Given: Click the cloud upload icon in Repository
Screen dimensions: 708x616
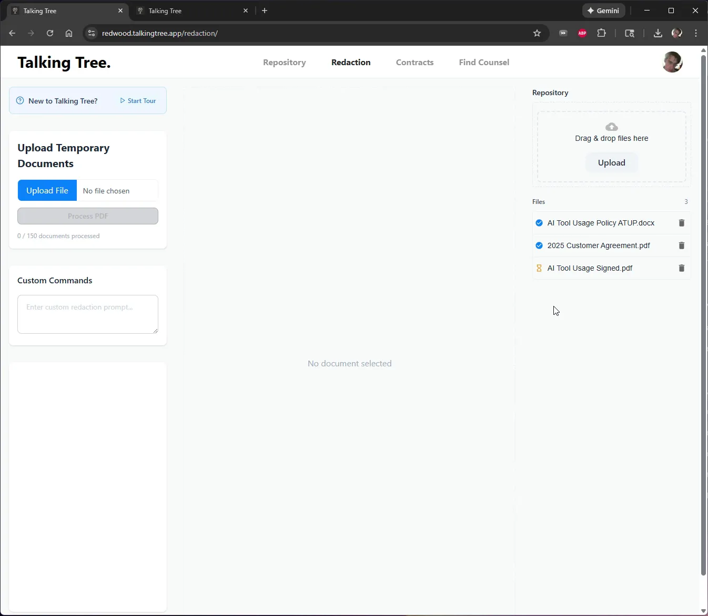Looking at the screenshot, I should 611,127.
